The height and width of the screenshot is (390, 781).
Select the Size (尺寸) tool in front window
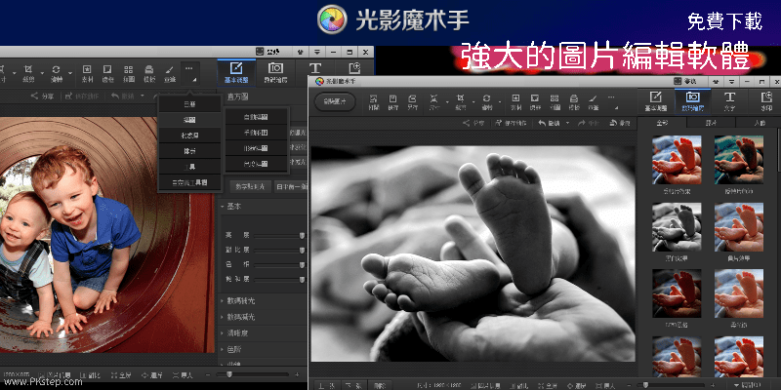click(434, 101)
